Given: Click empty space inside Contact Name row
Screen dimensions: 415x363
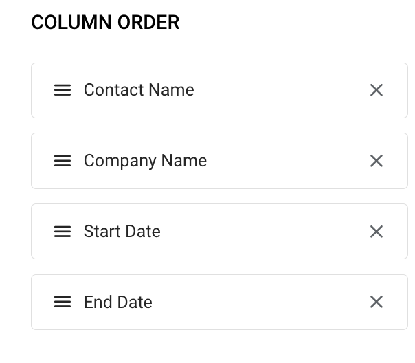Looking at the screenshot, I should (x=282, y=90).
